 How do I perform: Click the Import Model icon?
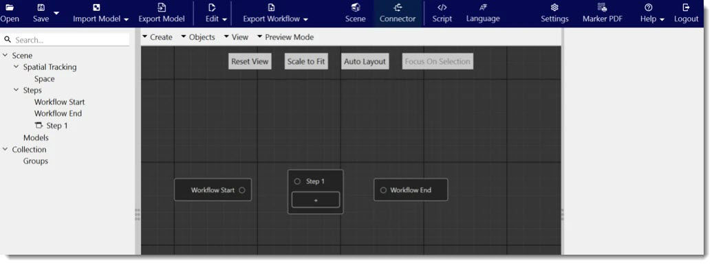pos(96,8)
